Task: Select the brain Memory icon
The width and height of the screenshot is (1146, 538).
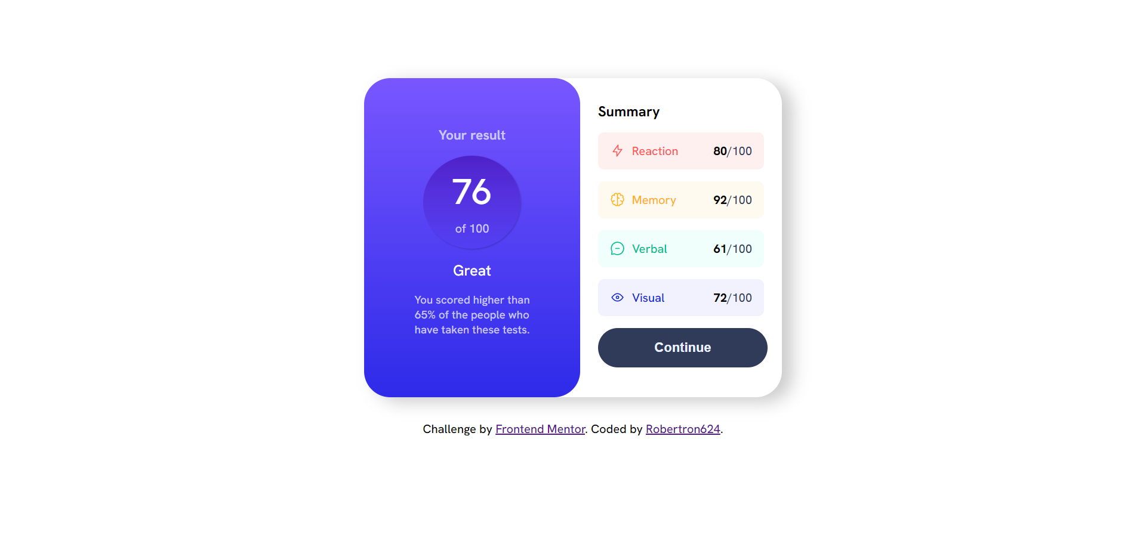Action: pyautogui.click(x=617, y=200)
